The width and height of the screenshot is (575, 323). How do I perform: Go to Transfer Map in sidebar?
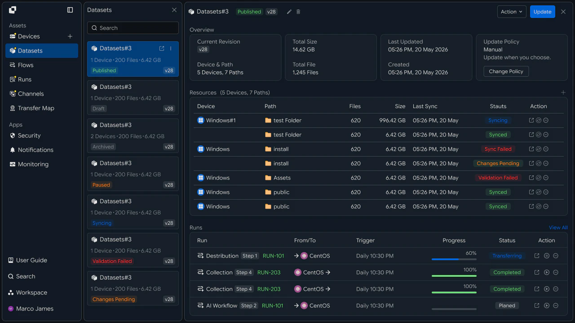36,108
